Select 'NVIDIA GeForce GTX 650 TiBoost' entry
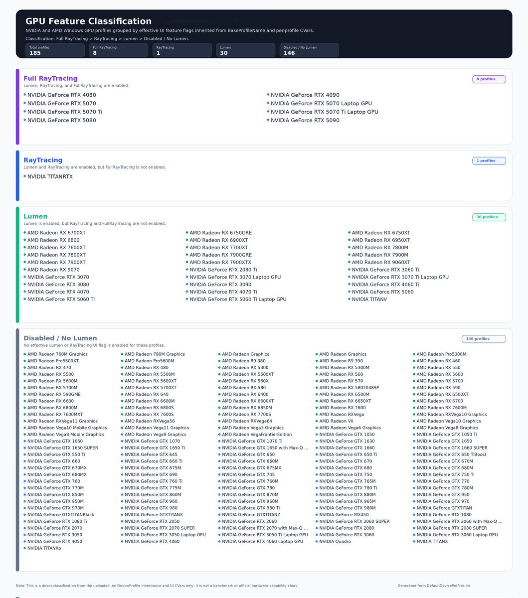Image resolution: width=528 pixels, height=598 pixels. click(x=450, y=454)
